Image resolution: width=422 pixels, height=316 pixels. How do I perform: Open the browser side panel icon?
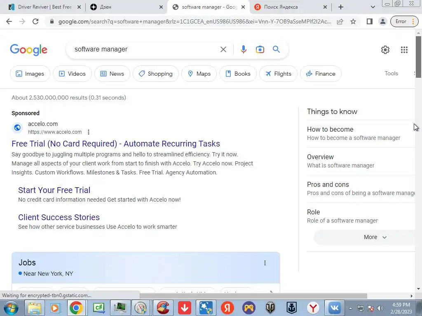point(370,21)
